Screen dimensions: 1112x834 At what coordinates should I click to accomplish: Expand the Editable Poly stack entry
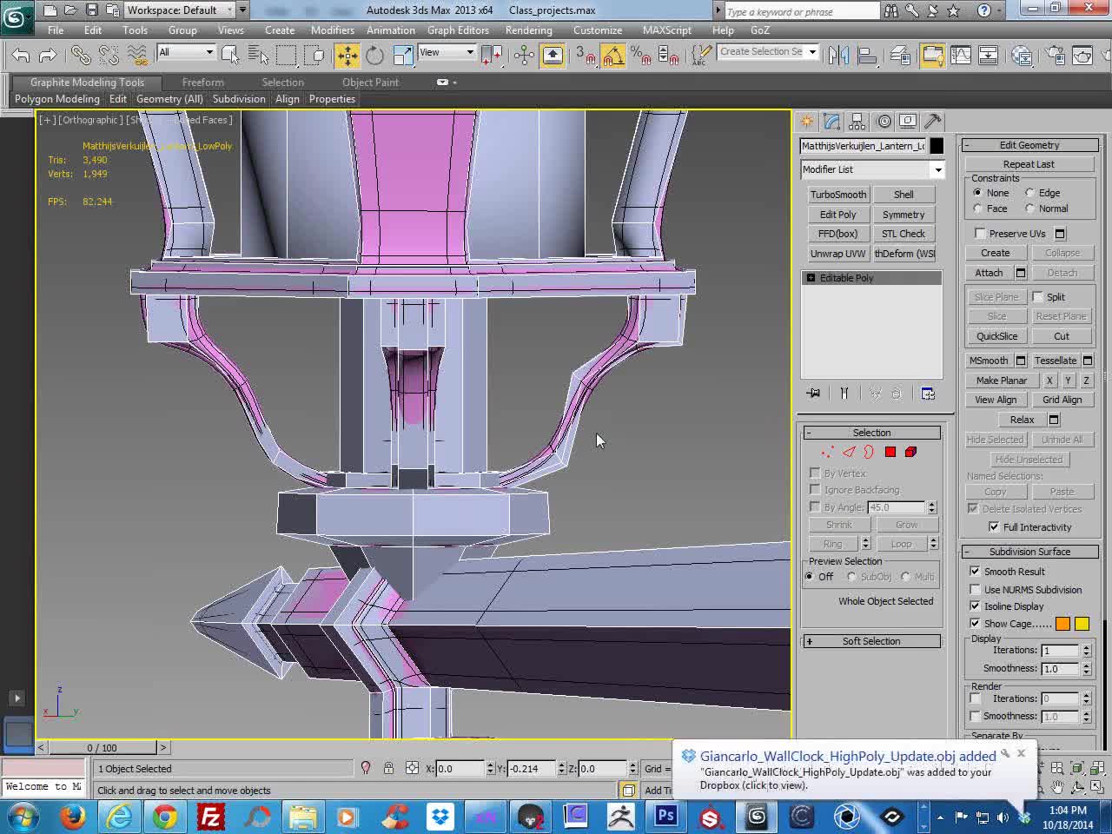coord(811,278)
